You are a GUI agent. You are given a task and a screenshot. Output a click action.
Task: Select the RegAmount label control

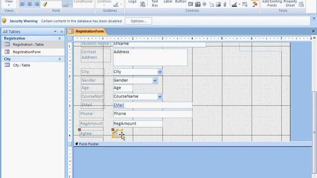91,124
